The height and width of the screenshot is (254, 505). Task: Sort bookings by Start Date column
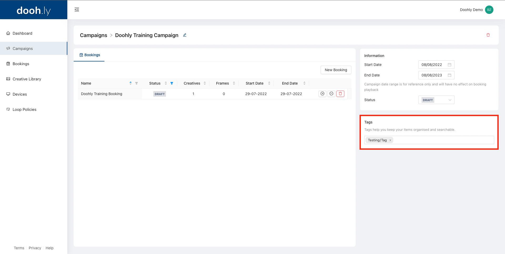pyautogui.click(x=269, y=83)
